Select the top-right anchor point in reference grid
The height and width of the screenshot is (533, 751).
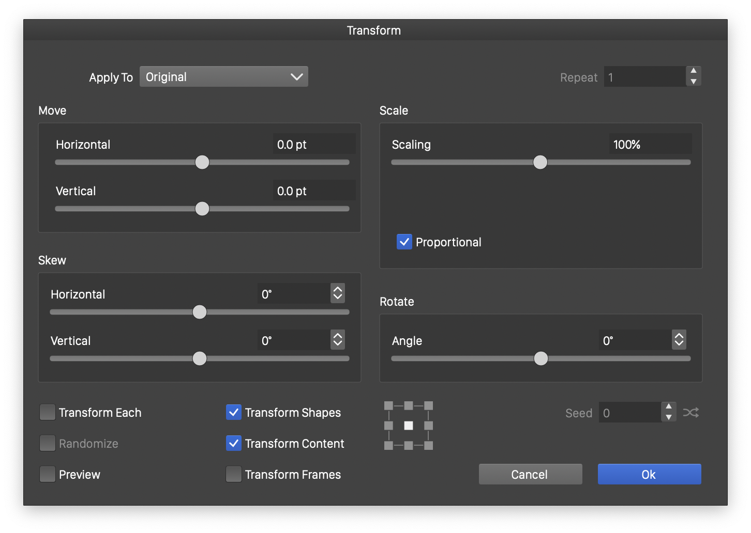428,406
